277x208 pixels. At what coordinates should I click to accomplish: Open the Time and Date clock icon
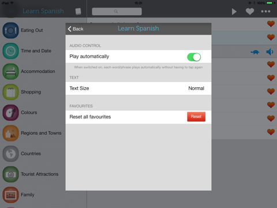pos(10,51)
